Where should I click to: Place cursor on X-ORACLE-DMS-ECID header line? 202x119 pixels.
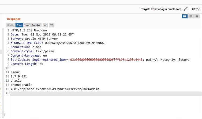pyautogui.click(x=58, y=43)
